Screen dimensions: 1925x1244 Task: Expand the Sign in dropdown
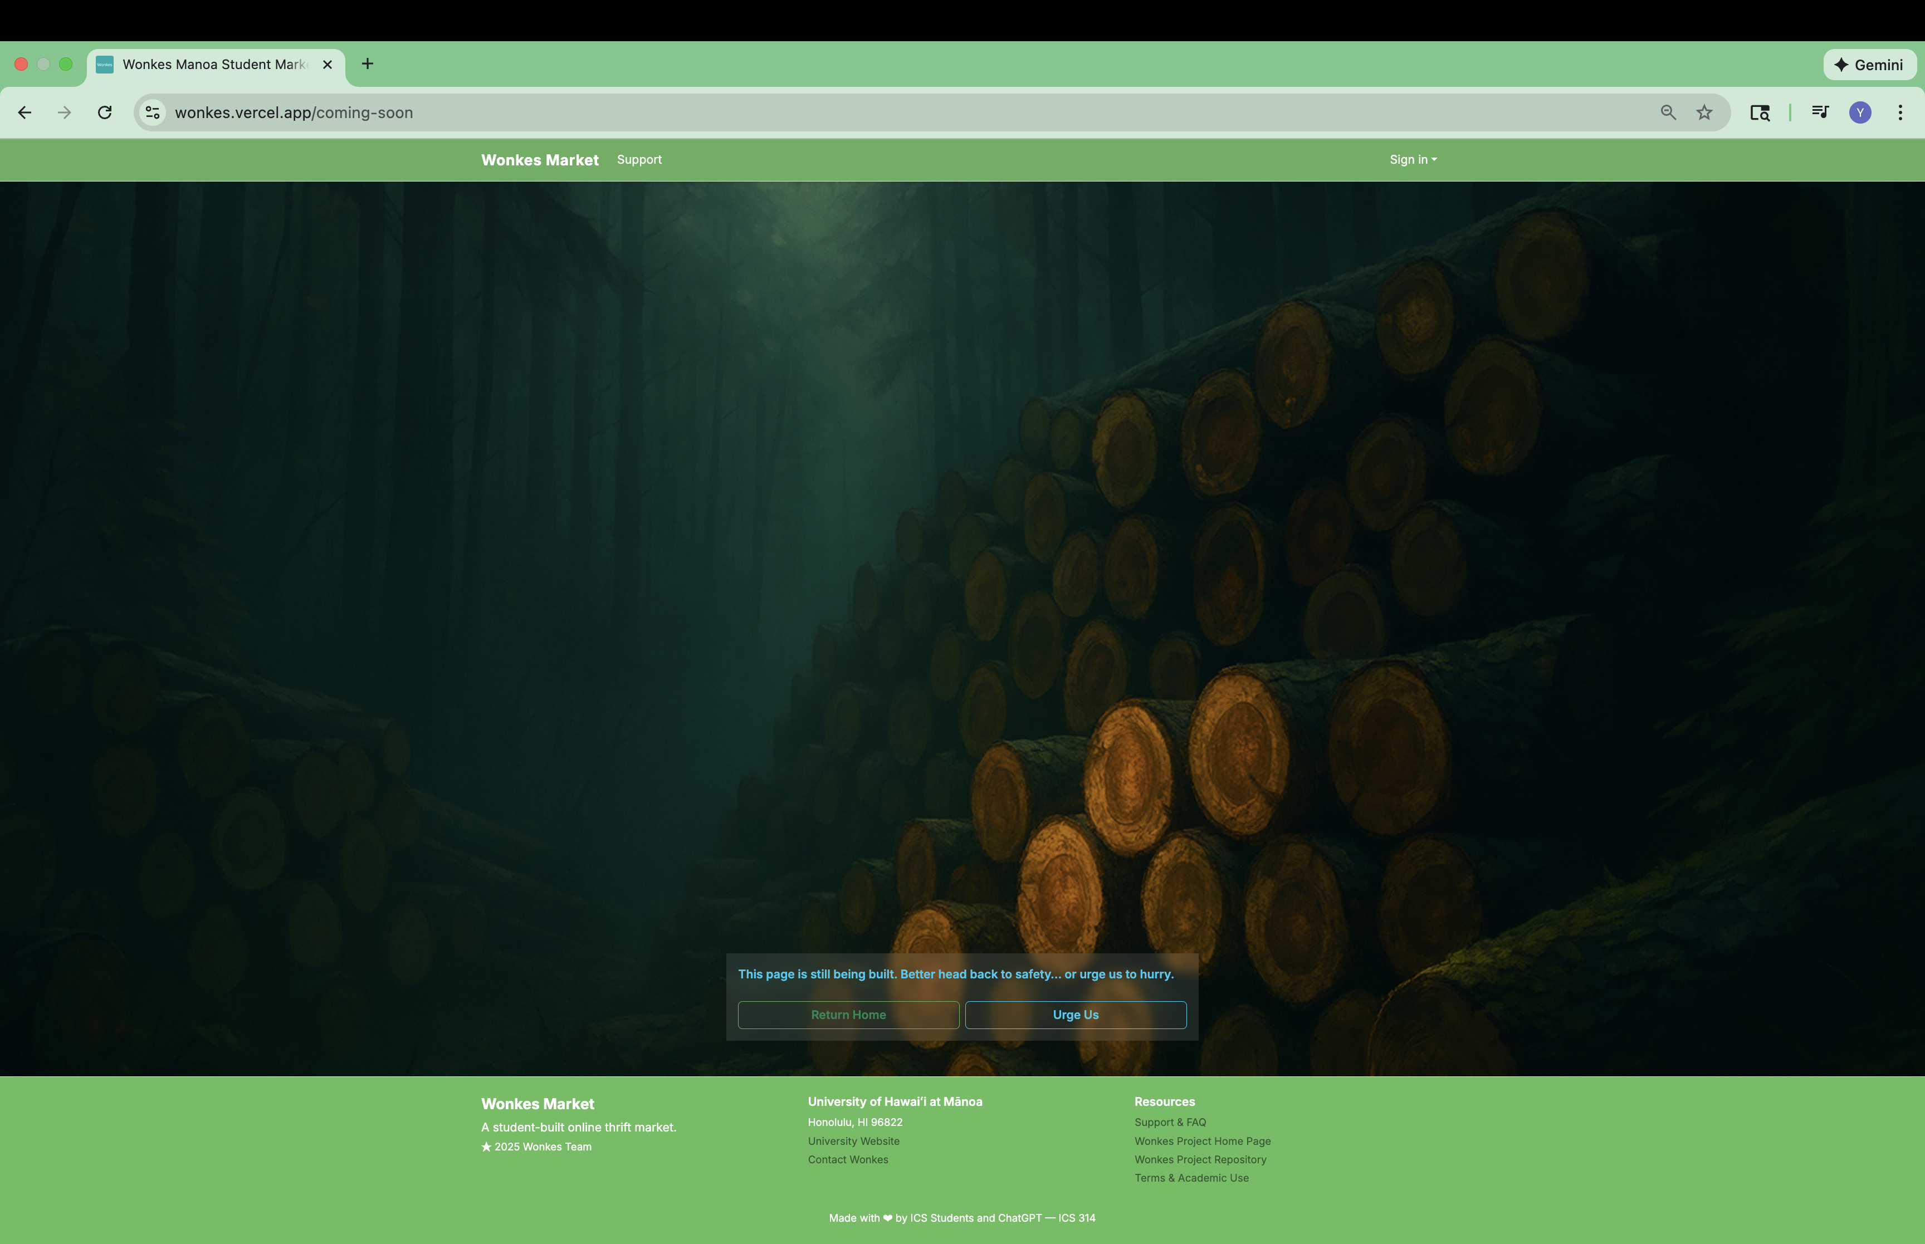point(1412,160)
